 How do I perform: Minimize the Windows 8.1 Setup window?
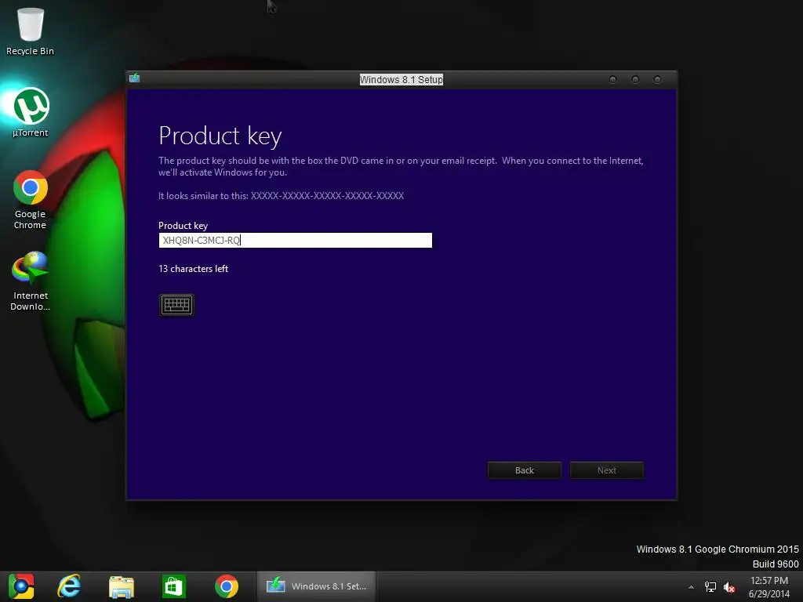(612, 79)
